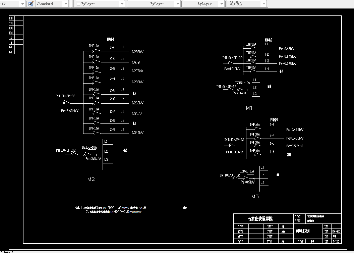This screenshot has height=253, width=354.
Task: Click the 0.9kW value on circuit 2-2
Action: 136,63
